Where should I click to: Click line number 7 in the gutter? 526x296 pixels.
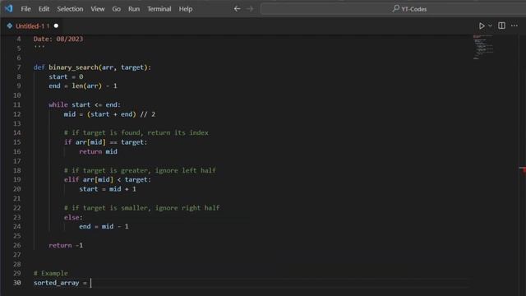pyautogui.click(x=19, y=67)
